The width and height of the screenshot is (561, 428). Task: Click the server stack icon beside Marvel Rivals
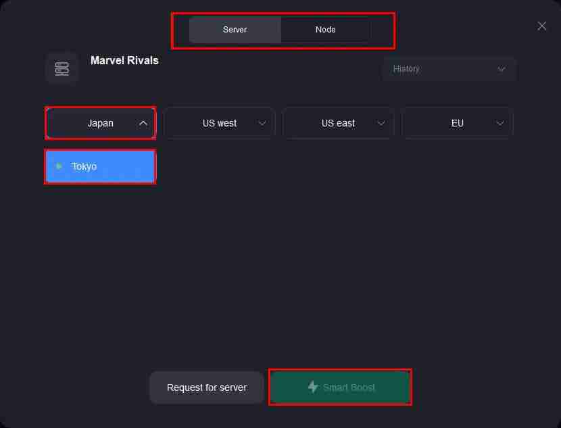coord(62,69)
